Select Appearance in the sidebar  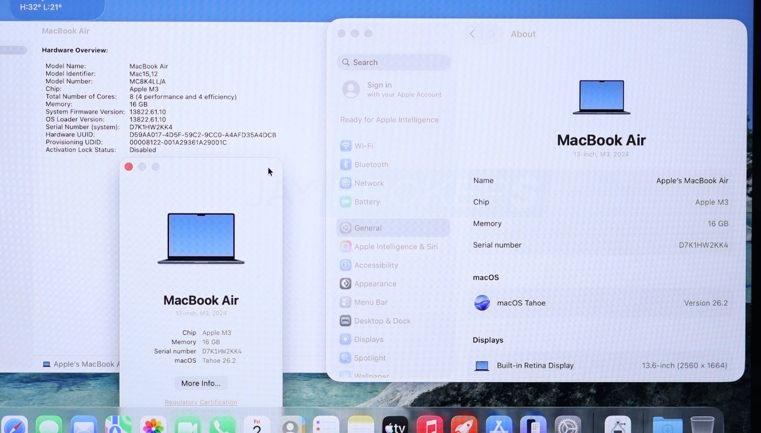pyautogui.click(x=374, y=284)
